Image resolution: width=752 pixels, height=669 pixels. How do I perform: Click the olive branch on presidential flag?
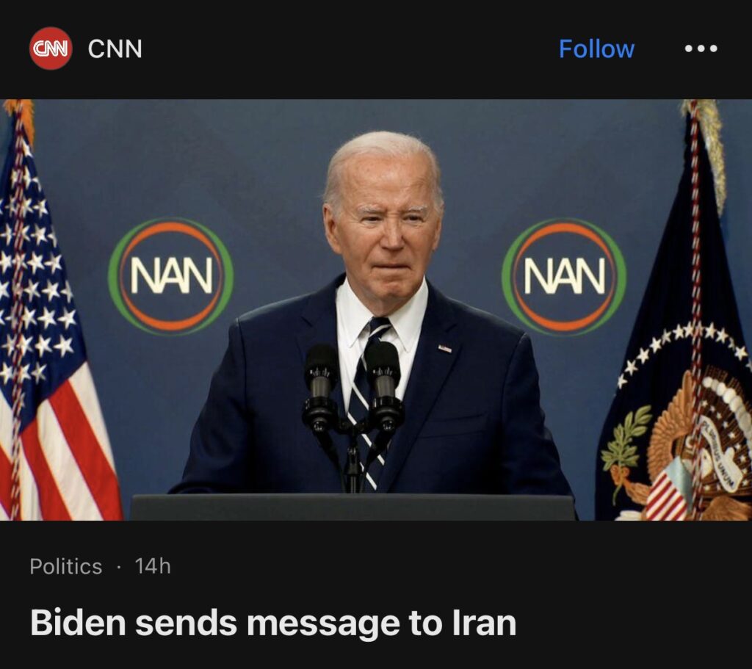[623, 444]
